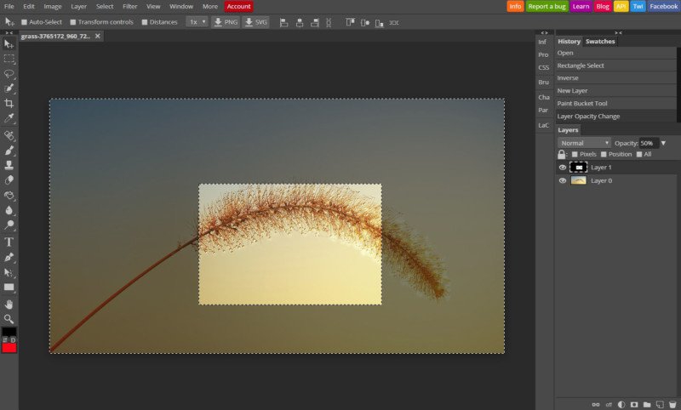
Task: Expand the 1x export scale dropdown
Action: click(197, 22)
